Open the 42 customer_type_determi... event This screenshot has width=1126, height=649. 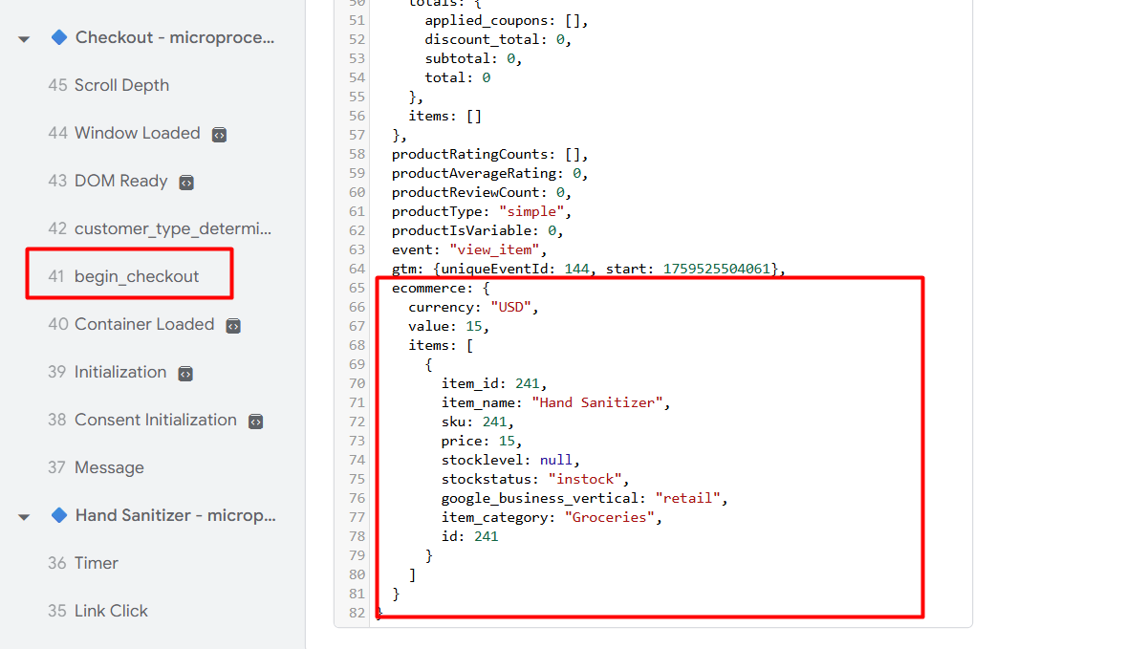(160, 228)
